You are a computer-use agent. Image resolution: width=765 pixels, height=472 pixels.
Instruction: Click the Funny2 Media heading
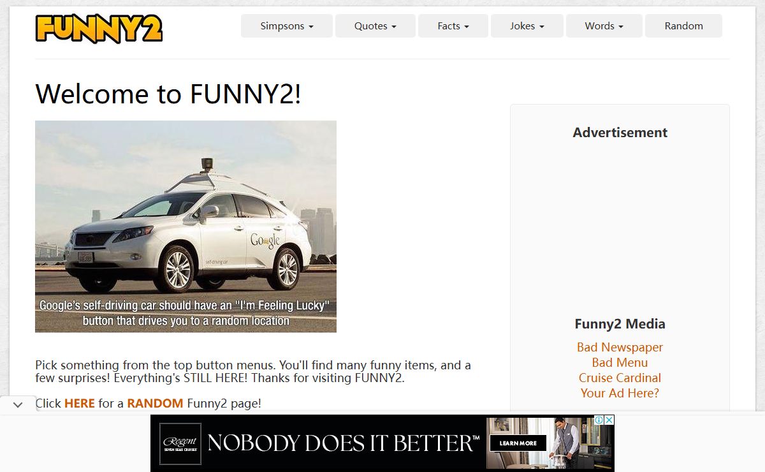620,323
